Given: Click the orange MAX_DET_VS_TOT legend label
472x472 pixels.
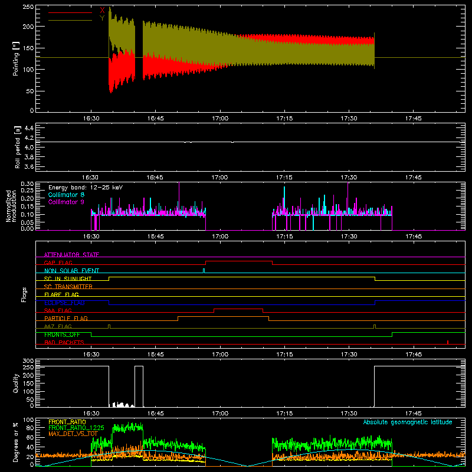Looking at the screenshot, I should coord(73,434).
